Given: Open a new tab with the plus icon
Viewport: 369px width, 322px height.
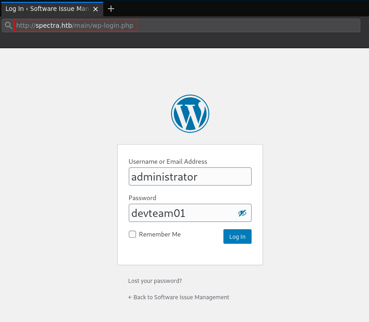Looking at the screenshot, I should tap(111, 9).
